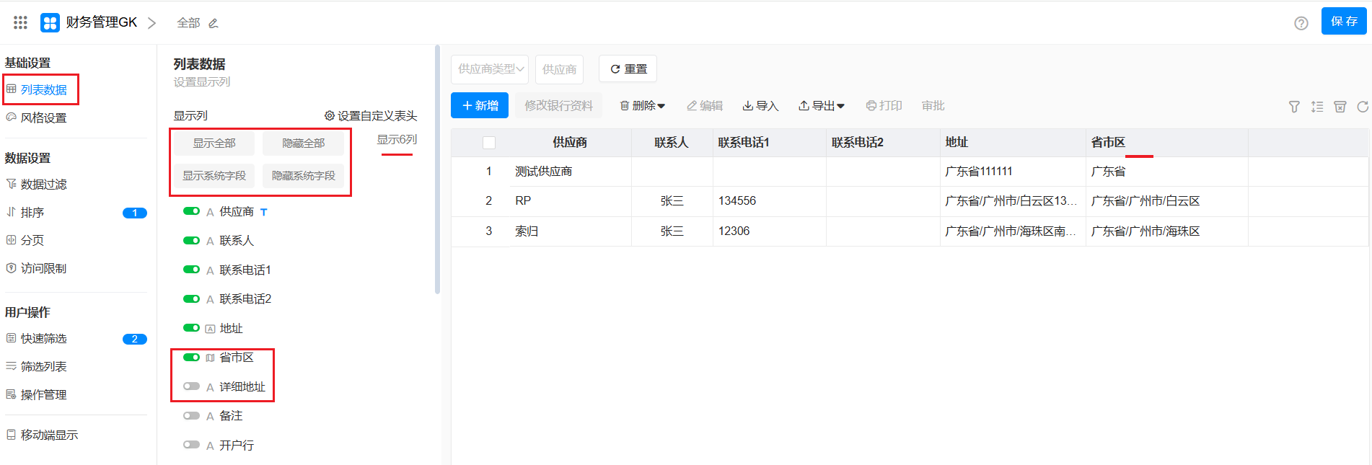The image size is (1372, 465).
Task: Open the 删除 dropdown menu
Action: (642, 106)
